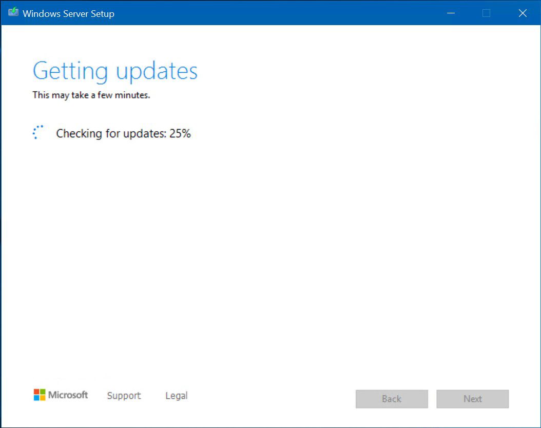Click the Windows Server Setup title bar icon
The height and width of the screenshot is (428, 541).
(13, 12)
